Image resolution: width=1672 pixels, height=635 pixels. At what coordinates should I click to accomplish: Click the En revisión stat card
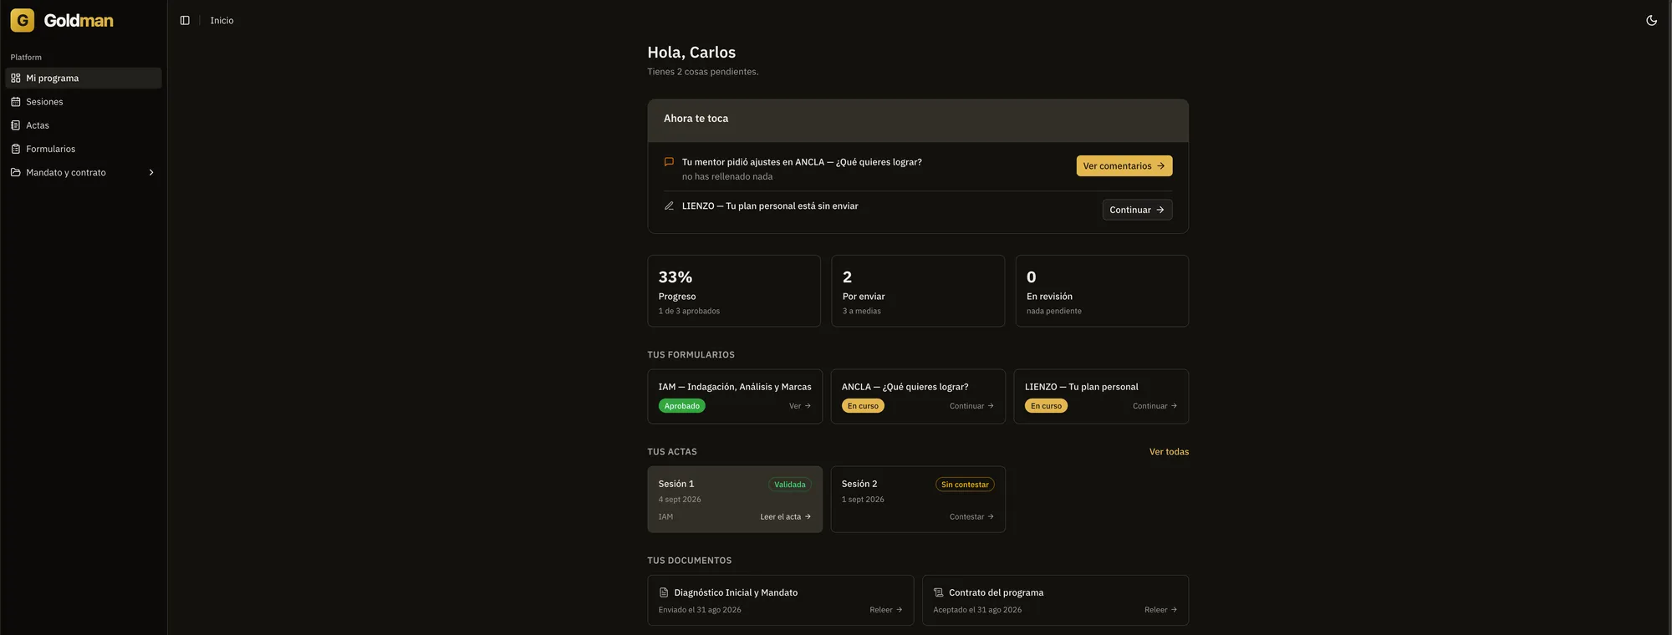pyautogui.click(x=1102, y=291)
